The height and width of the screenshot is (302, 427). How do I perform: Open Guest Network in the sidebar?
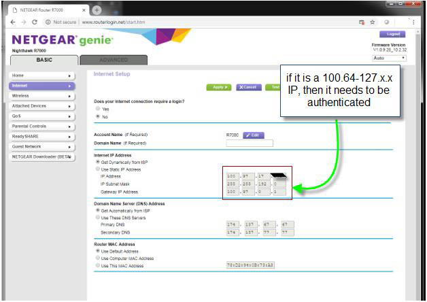tap(42, 147)
